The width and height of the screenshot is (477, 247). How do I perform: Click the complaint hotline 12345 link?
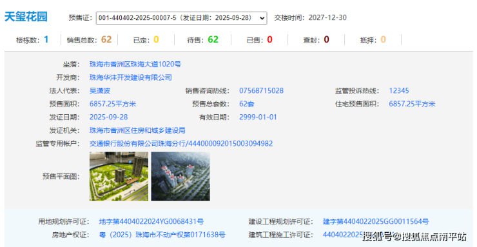[x=399, y=91]
